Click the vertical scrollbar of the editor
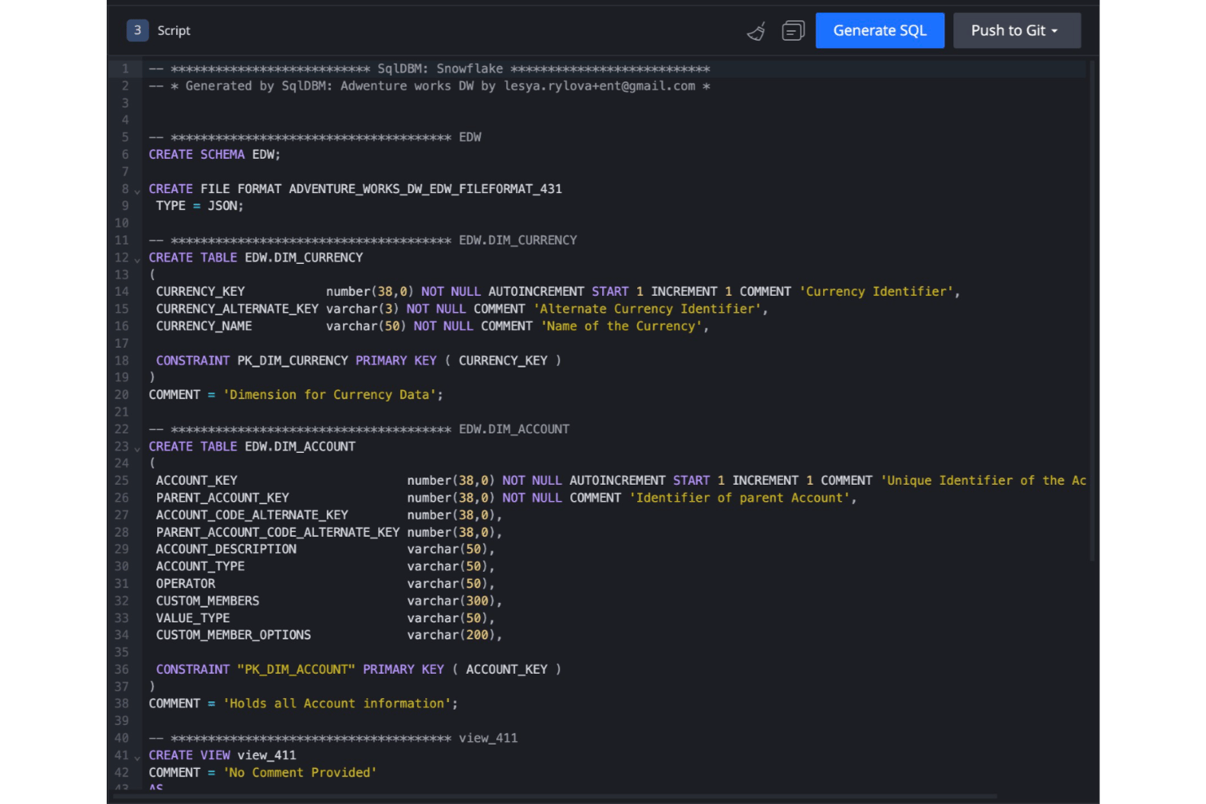The width and height of the screenshot is (1206, 804). 1092,310
